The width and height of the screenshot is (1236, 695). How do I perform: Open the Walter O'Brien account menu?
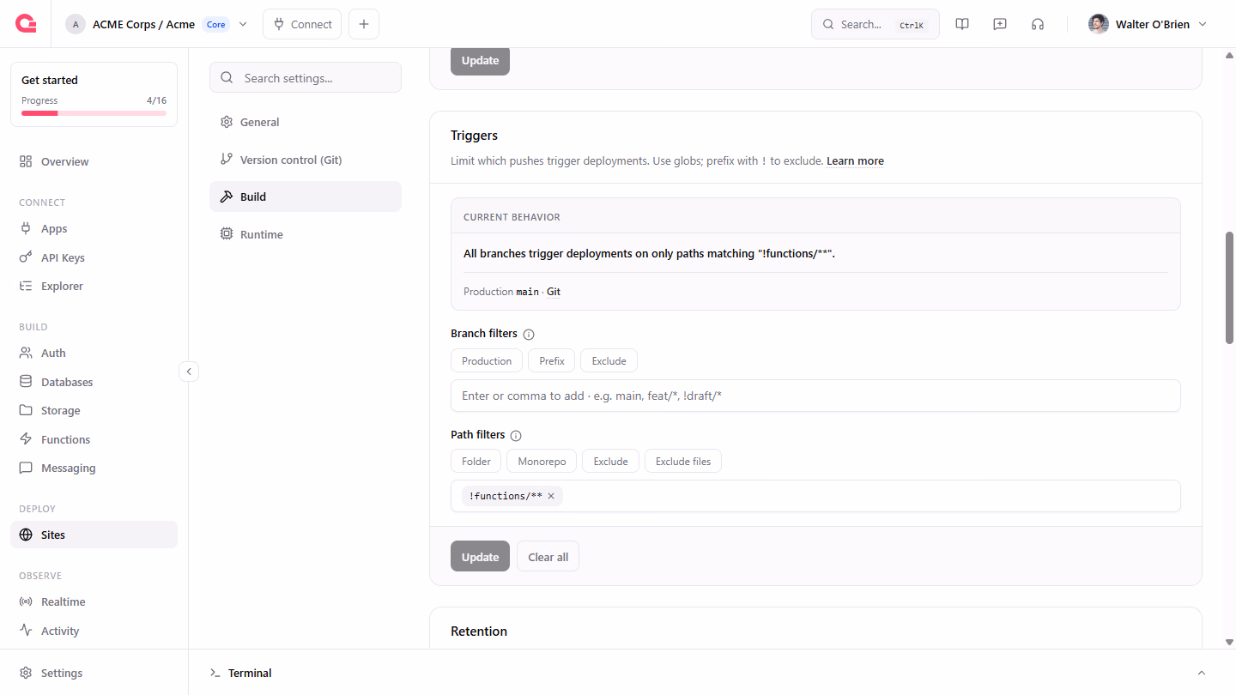1148,24
